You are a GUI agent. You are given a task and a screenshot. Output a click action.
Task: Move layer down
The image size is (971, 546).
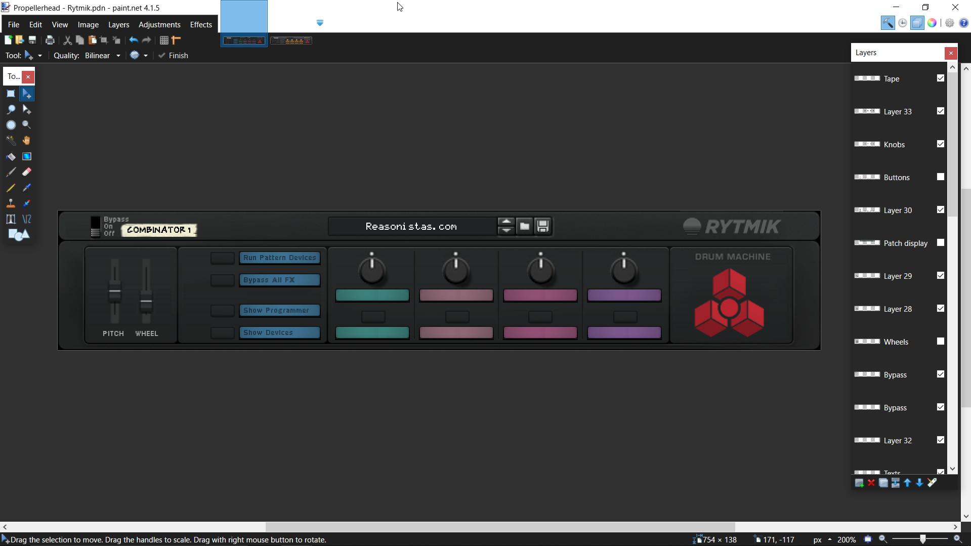coord(920,483)
